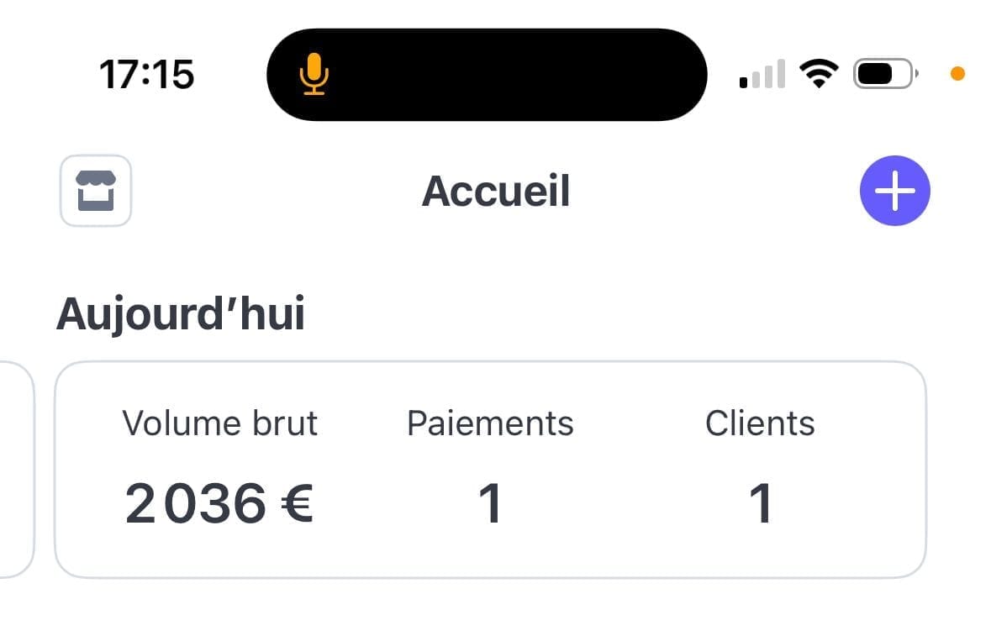
Task: Open the Volume brut label
Action: [219, 423]
